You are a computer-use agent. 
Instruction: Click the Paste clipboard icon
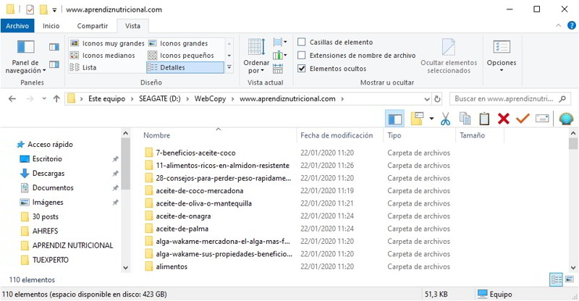tap(484, 119)
